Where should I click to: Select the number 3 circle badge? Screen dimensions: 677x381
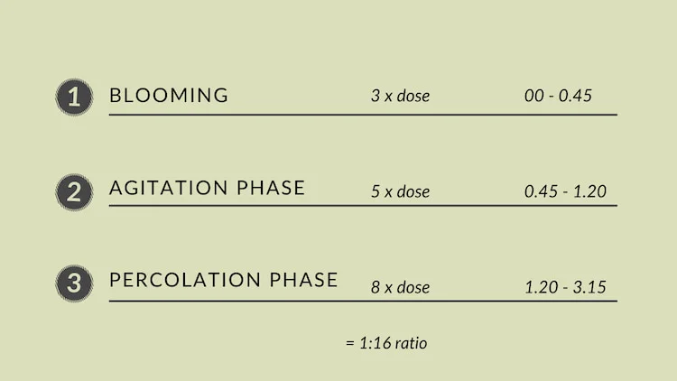pos(74,284)
